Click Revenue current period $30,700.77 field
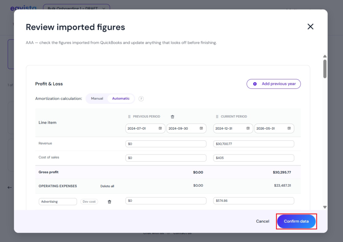 (254, 144)
